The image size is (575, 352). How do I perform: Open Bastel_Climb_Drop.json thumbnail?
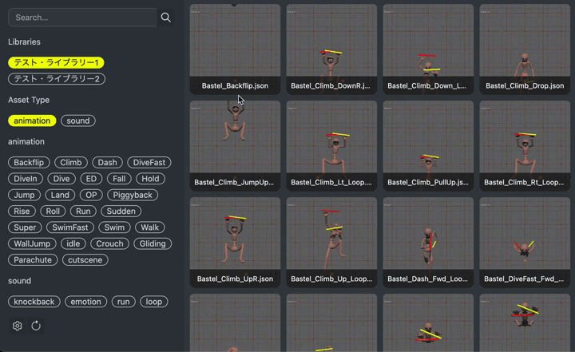pyautogui.click(x=525, y=49)
